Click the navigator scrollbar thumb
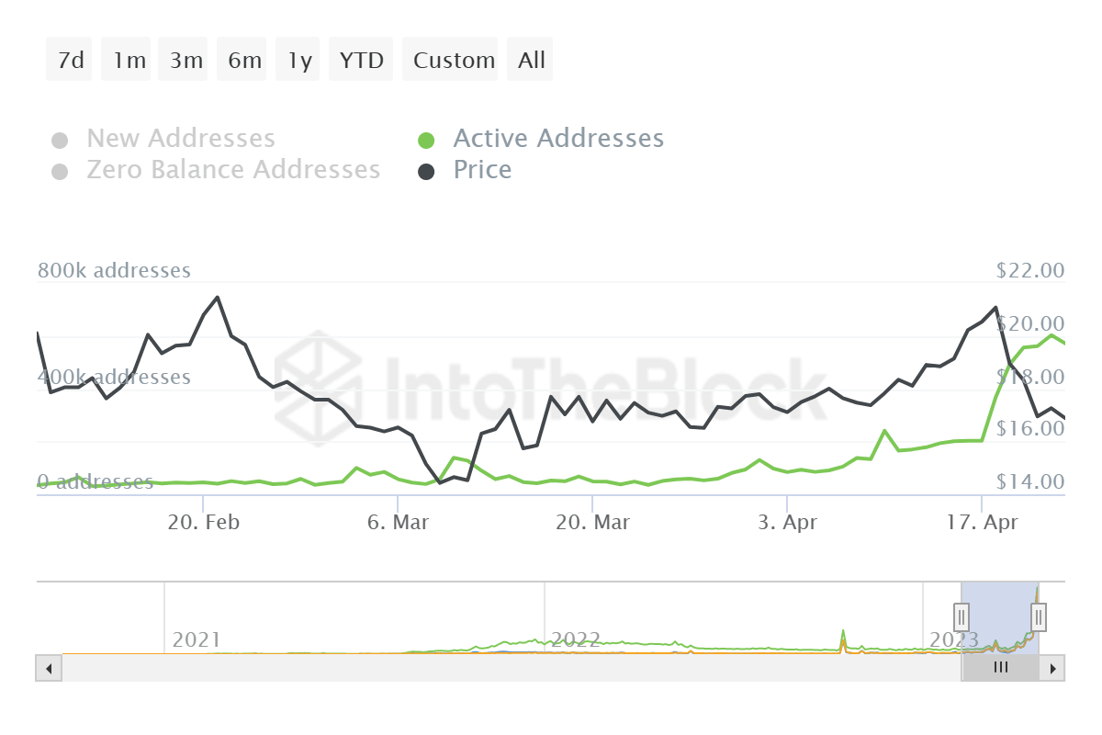The height and width of the screenshot is (735, 1102). click(x=1000, y=668)
